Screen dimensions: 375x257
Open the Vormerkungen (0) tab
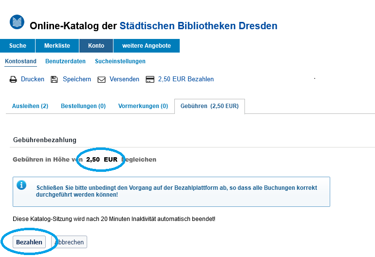[143, 106]
